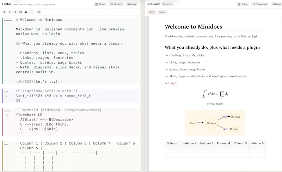Viewport: 282px width, 172px height.
Task: Click the 'Last saved on 1 May' status text
Action: point(34,5)
